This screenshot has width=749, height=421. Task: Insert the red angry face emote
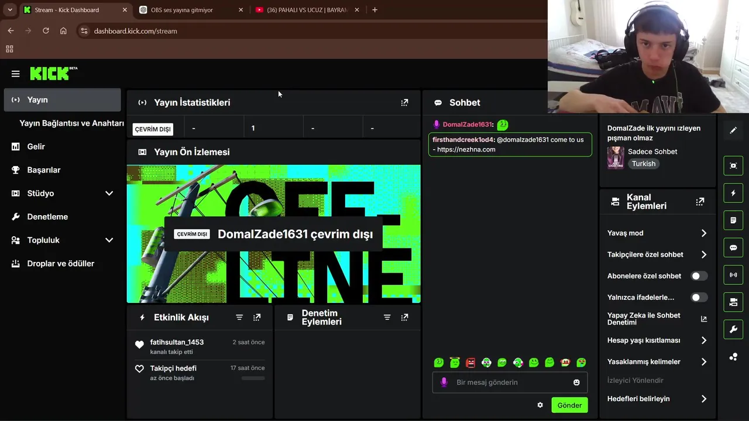coord(470,363)
